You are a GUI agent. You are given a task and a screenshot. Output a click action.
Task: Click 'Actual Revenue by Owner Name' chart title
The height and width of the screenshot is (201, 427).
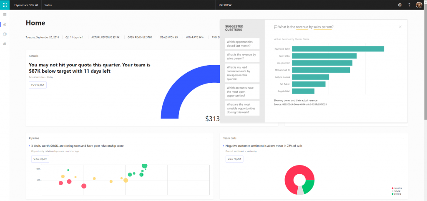pyautogui.click(x=291, y=39)
